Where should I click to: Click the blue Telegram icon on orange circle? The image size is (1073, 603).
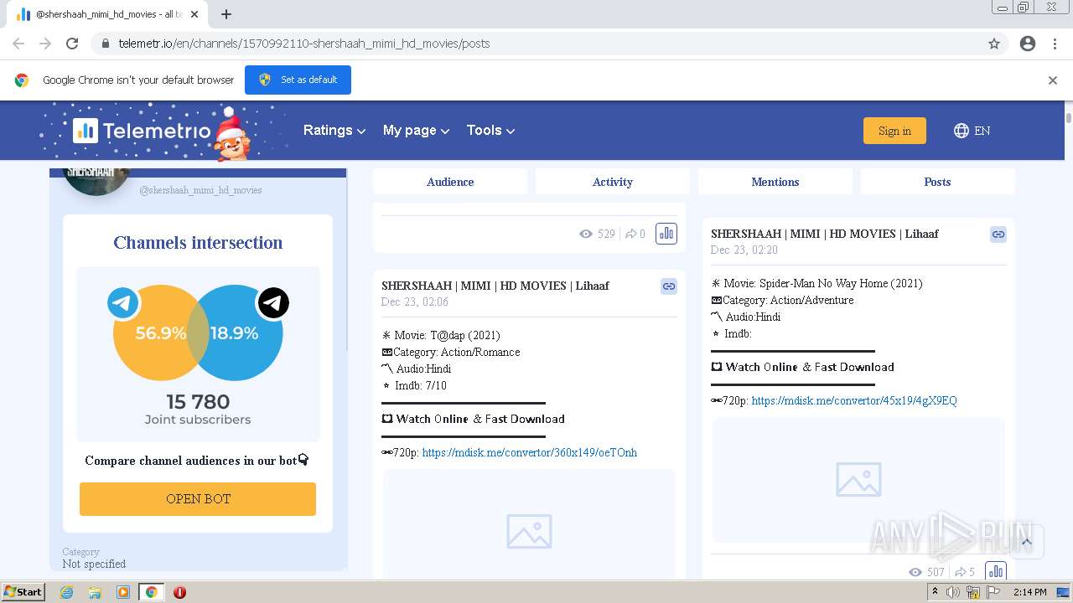point(123,302)
